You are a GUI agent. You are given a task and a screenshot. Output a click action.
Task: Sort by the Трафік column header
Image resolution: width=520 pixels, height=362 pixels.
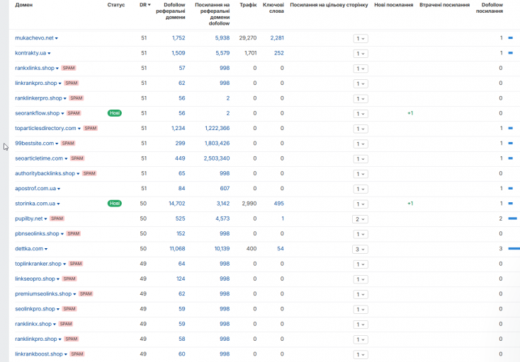pyautogui.click(x=248, y=5)
